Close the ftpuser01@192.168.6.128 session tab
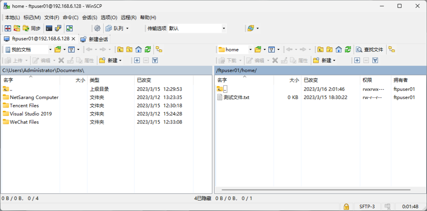The width and height of the screenshot is (427, 211). pyautogui.click(x=73, y=39)
